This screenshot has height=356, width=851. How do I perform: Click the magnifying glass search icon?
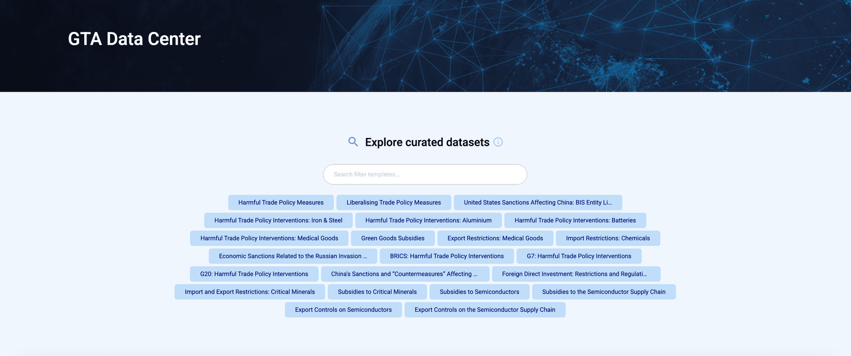[x=353, y=142]
